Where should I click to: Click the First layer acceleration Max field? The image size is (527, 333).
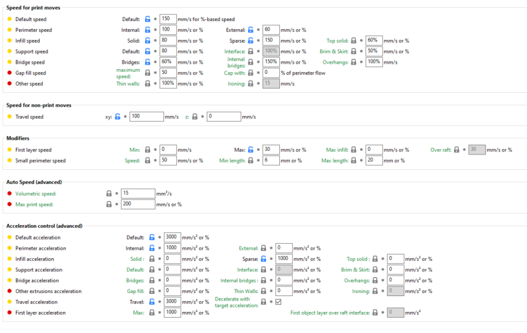[x=172, y=312]
